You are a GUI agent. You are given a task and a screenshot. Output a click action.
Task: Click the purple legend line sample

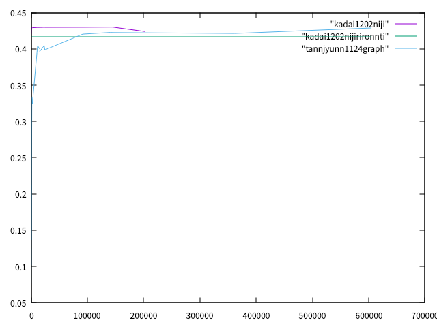pos(406,24)
